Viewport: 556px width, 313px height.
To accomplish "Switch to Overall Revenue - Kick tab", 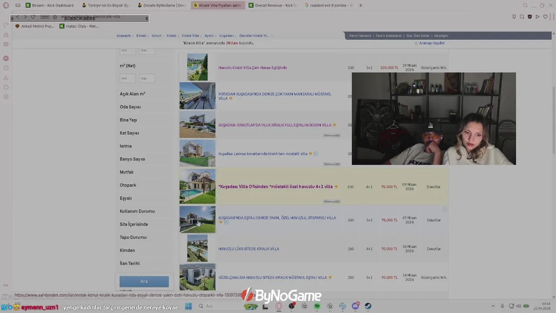I will (x=273, y=5).
